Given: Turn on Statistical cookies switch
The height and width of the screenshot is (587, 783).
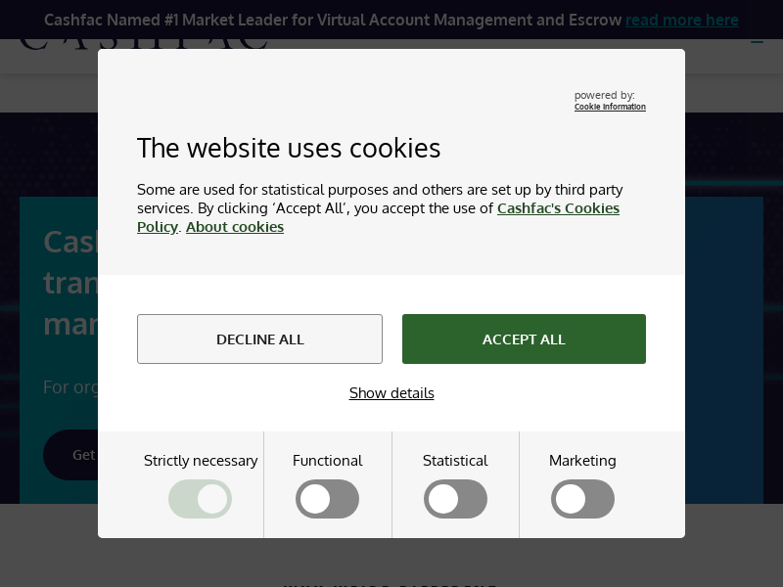Looking at the screenshot, I should 455,499.
